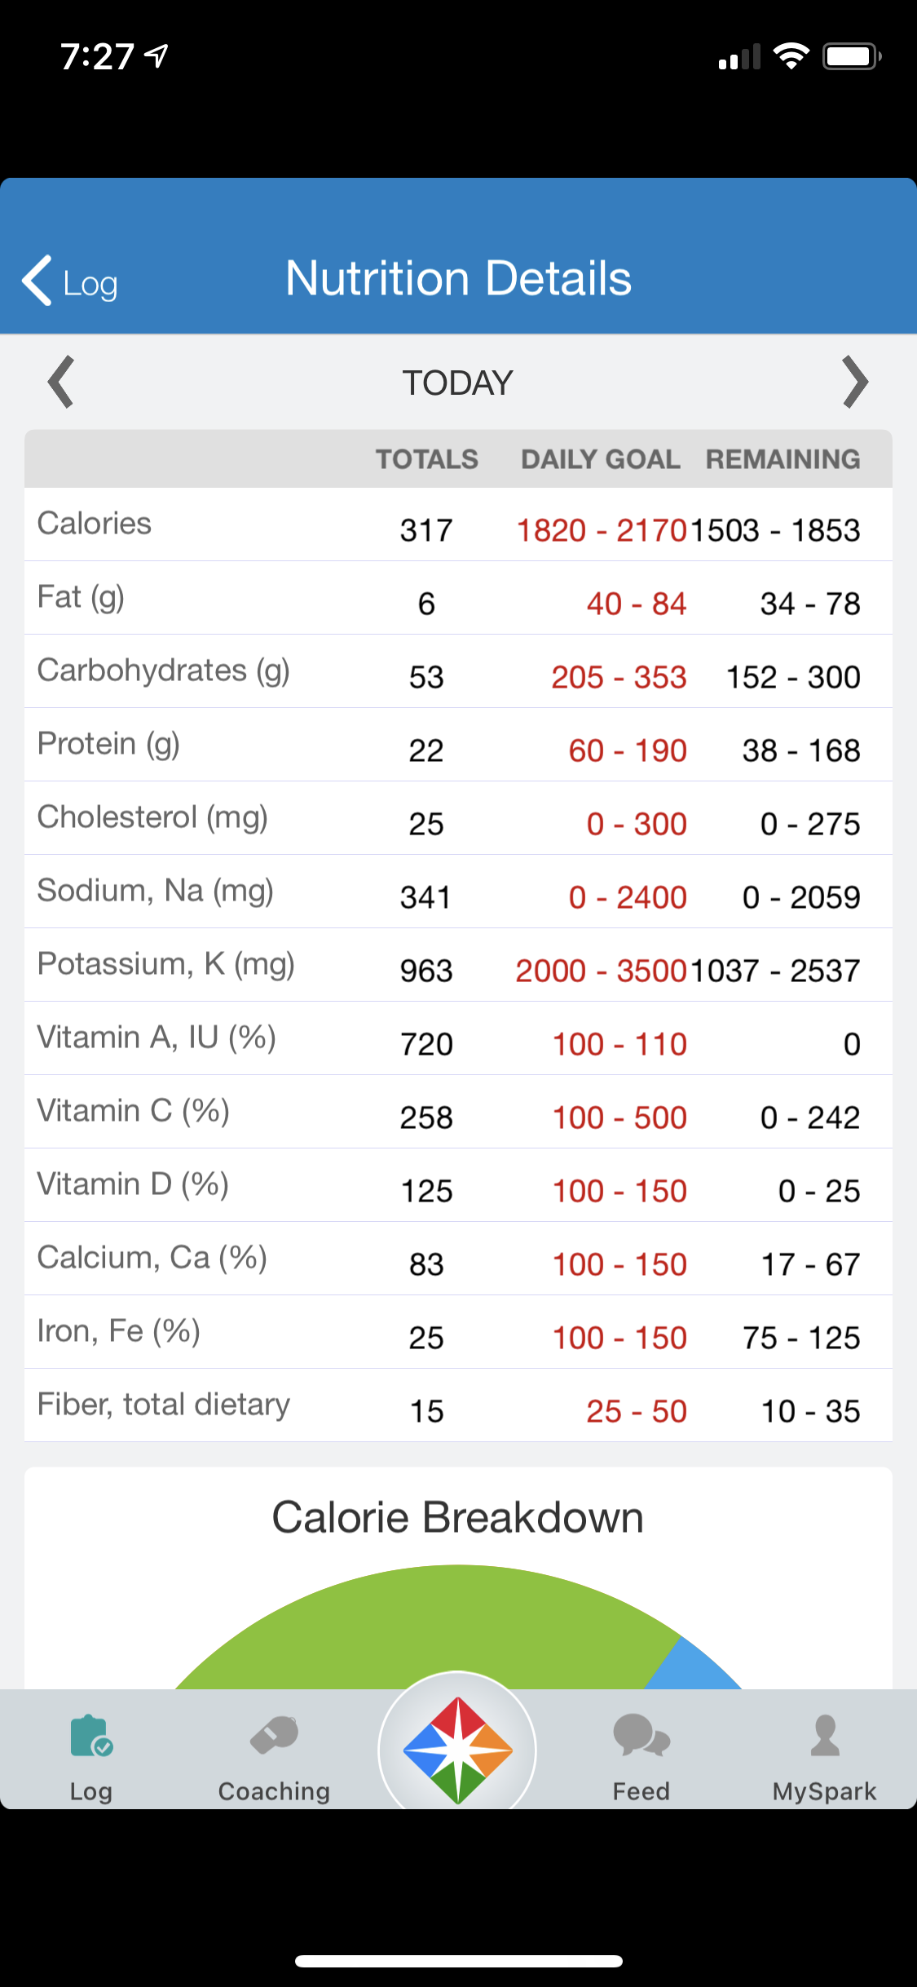Open the MySpark profile person icon
The height and width of the screenshot is (1987, 917).
825,1735
